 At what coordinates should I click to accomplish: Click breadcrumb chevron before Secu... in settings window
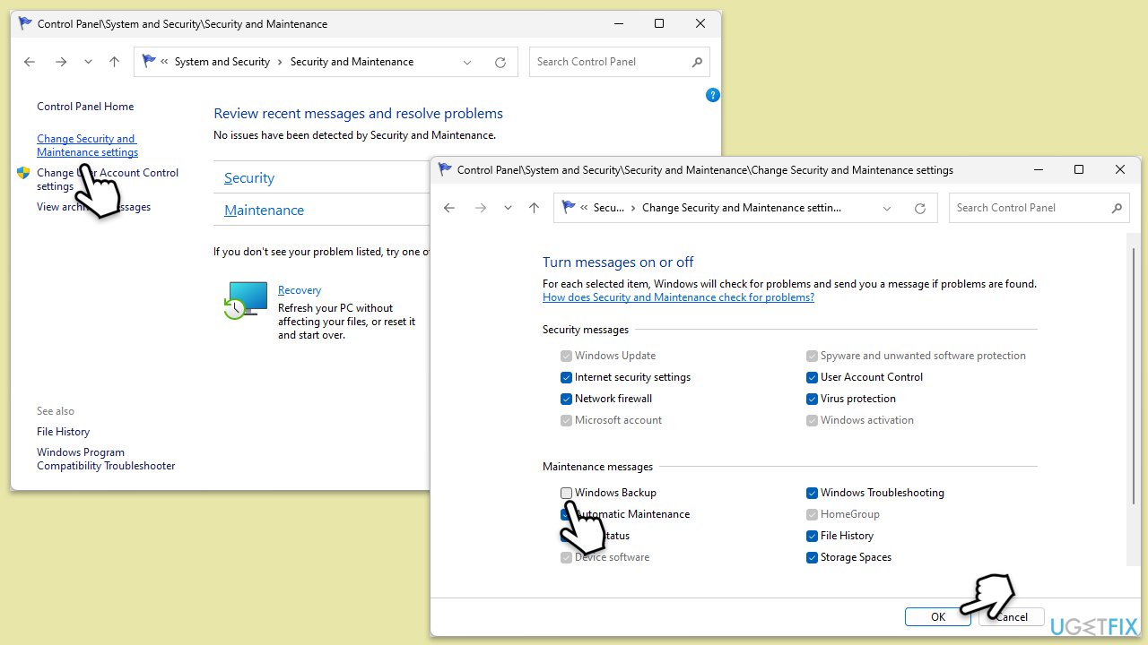pos(584,208)
